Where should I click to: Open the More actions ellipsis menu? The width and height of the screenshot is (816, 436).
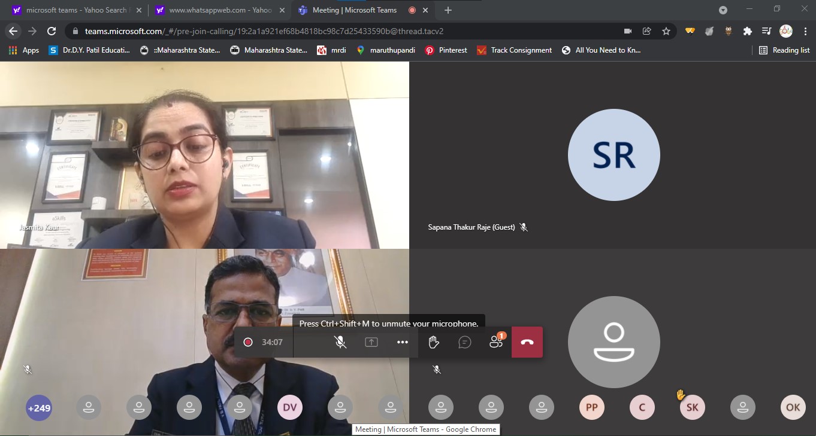pyautogui.click(x=403, y=342)
